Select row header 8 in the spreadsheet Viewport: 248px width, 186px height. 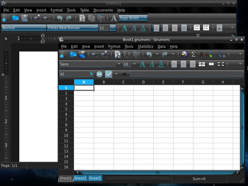pyautogui.click(x=66, y=125)
